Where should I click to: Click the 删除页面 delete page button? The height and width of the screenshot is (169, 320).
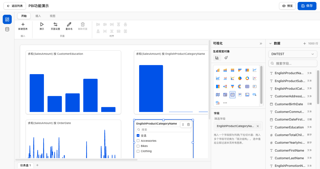[83, 26]
